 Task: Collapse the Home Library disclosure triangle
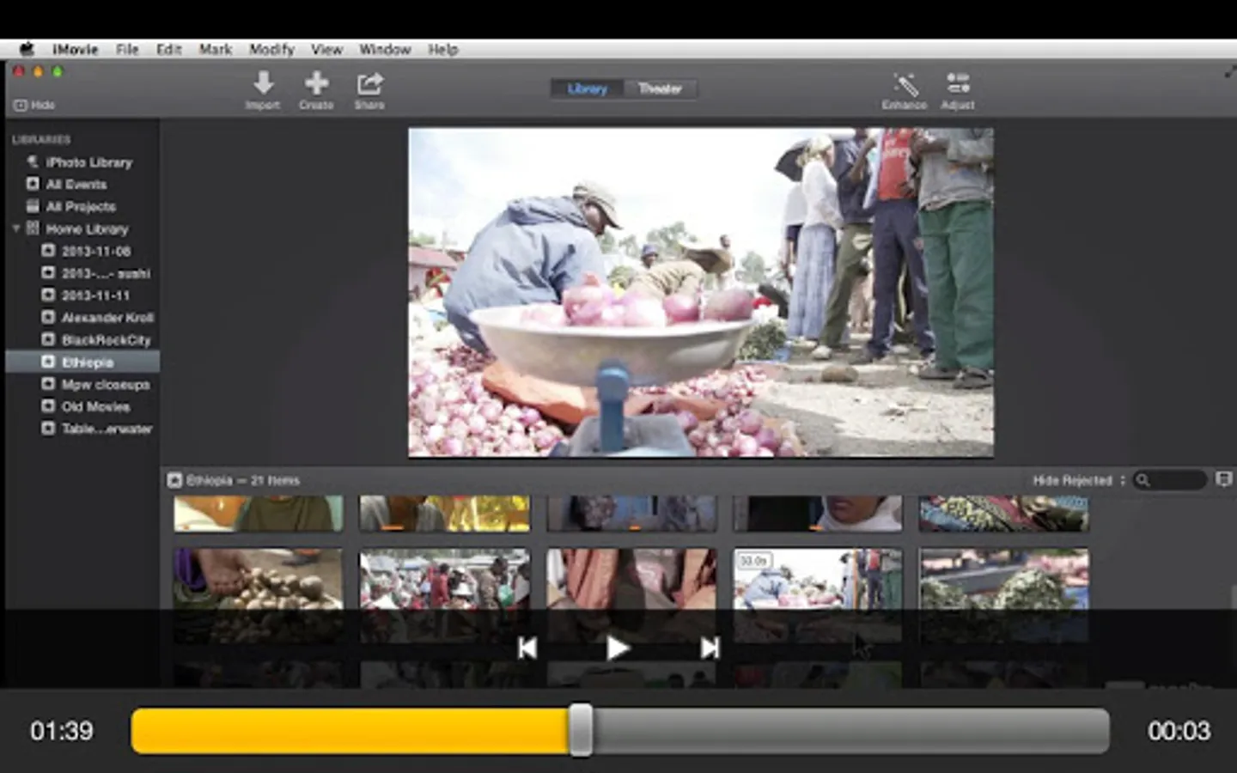15,228
